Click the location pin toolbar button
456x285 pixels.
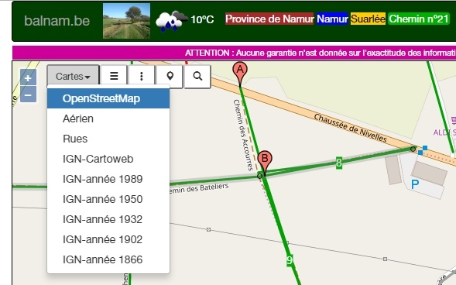[x=170, y=76]
